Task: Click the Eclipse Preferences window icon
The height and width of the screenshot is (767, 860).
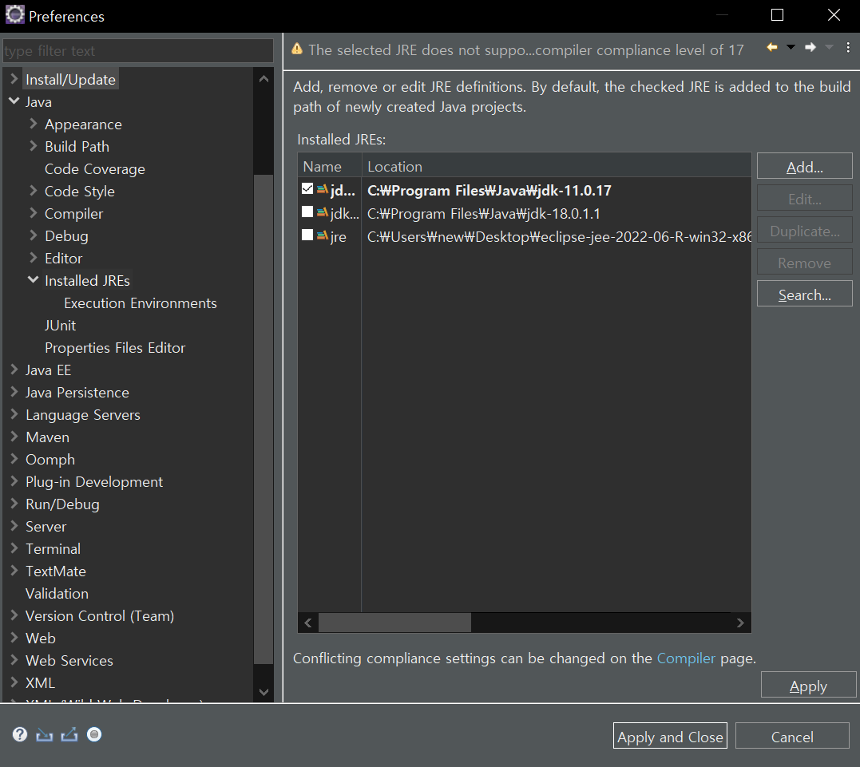Action: pyautogui.click(x=15, y=15)
